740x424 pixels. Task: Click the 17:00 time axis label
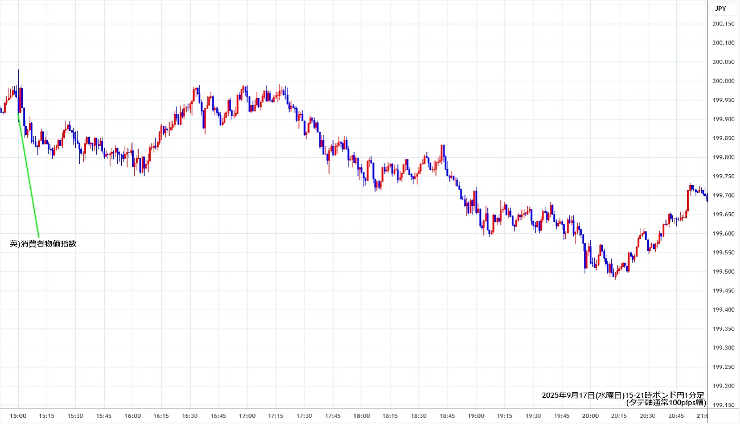click(247, 416)
